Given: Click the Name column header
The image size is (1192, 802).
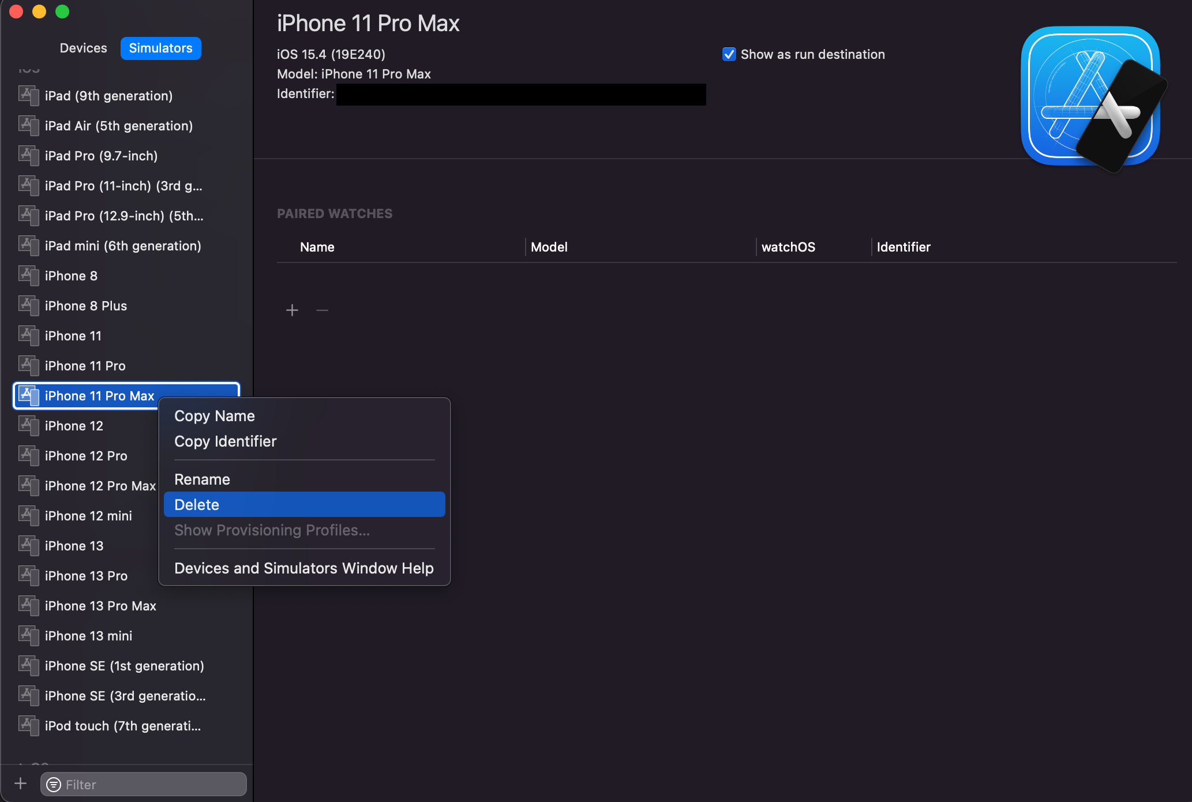Looking at the screenshot, I should click(x=317, y=247).
